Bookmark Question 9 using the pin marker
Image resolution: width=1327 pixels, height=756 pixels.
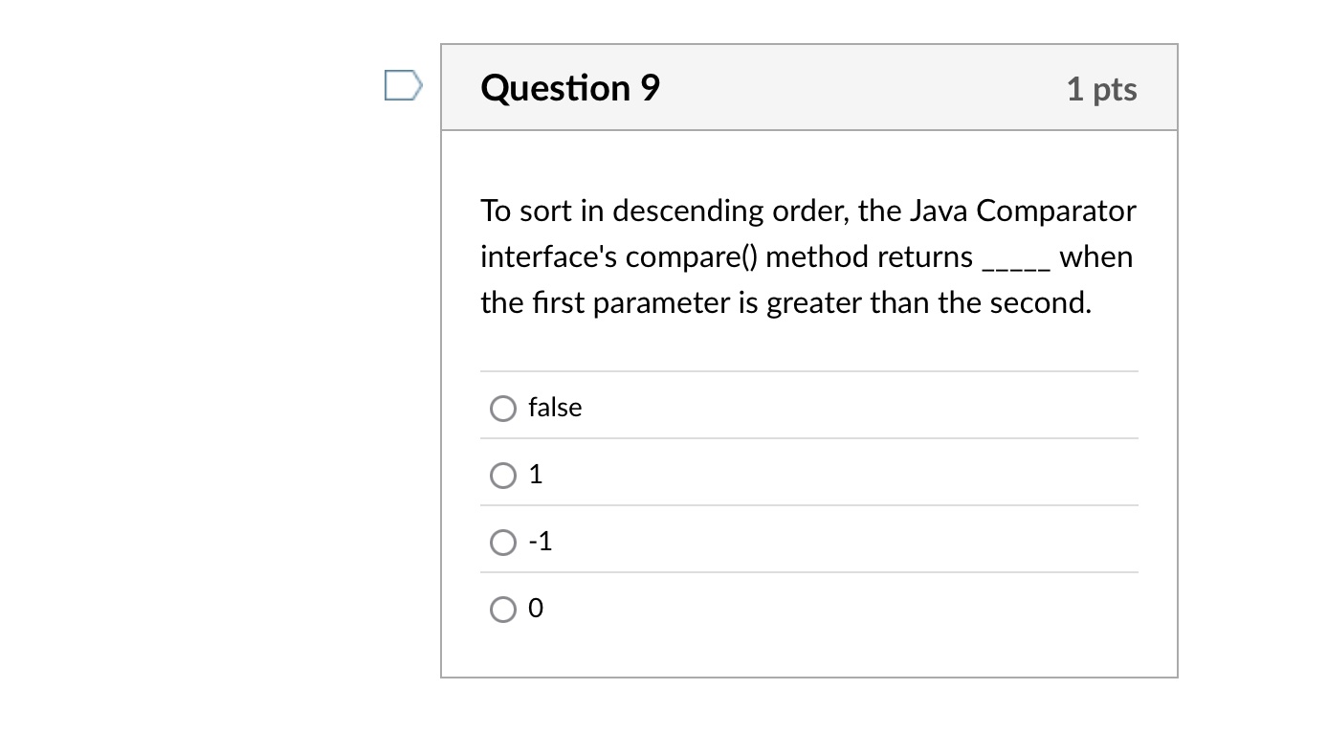point(403,85)
